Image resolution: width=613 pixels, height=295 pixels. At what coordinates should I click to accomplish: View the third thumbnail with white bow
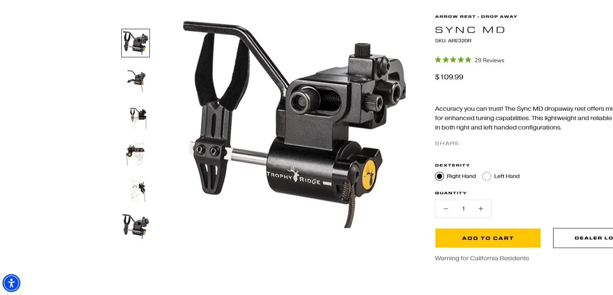click(136, 117)
